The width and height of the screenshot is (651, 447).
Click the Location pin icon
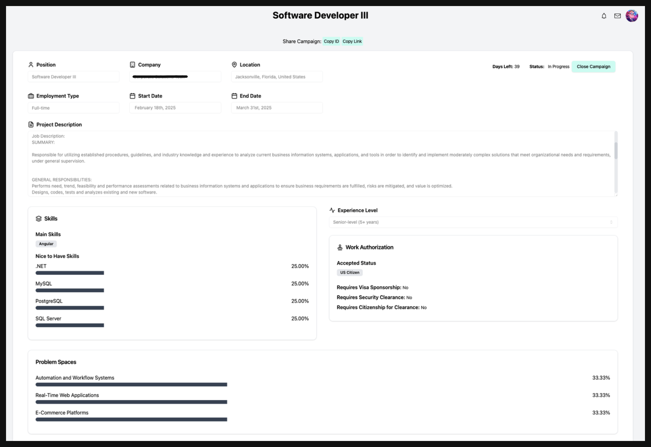tap(234, 65)
